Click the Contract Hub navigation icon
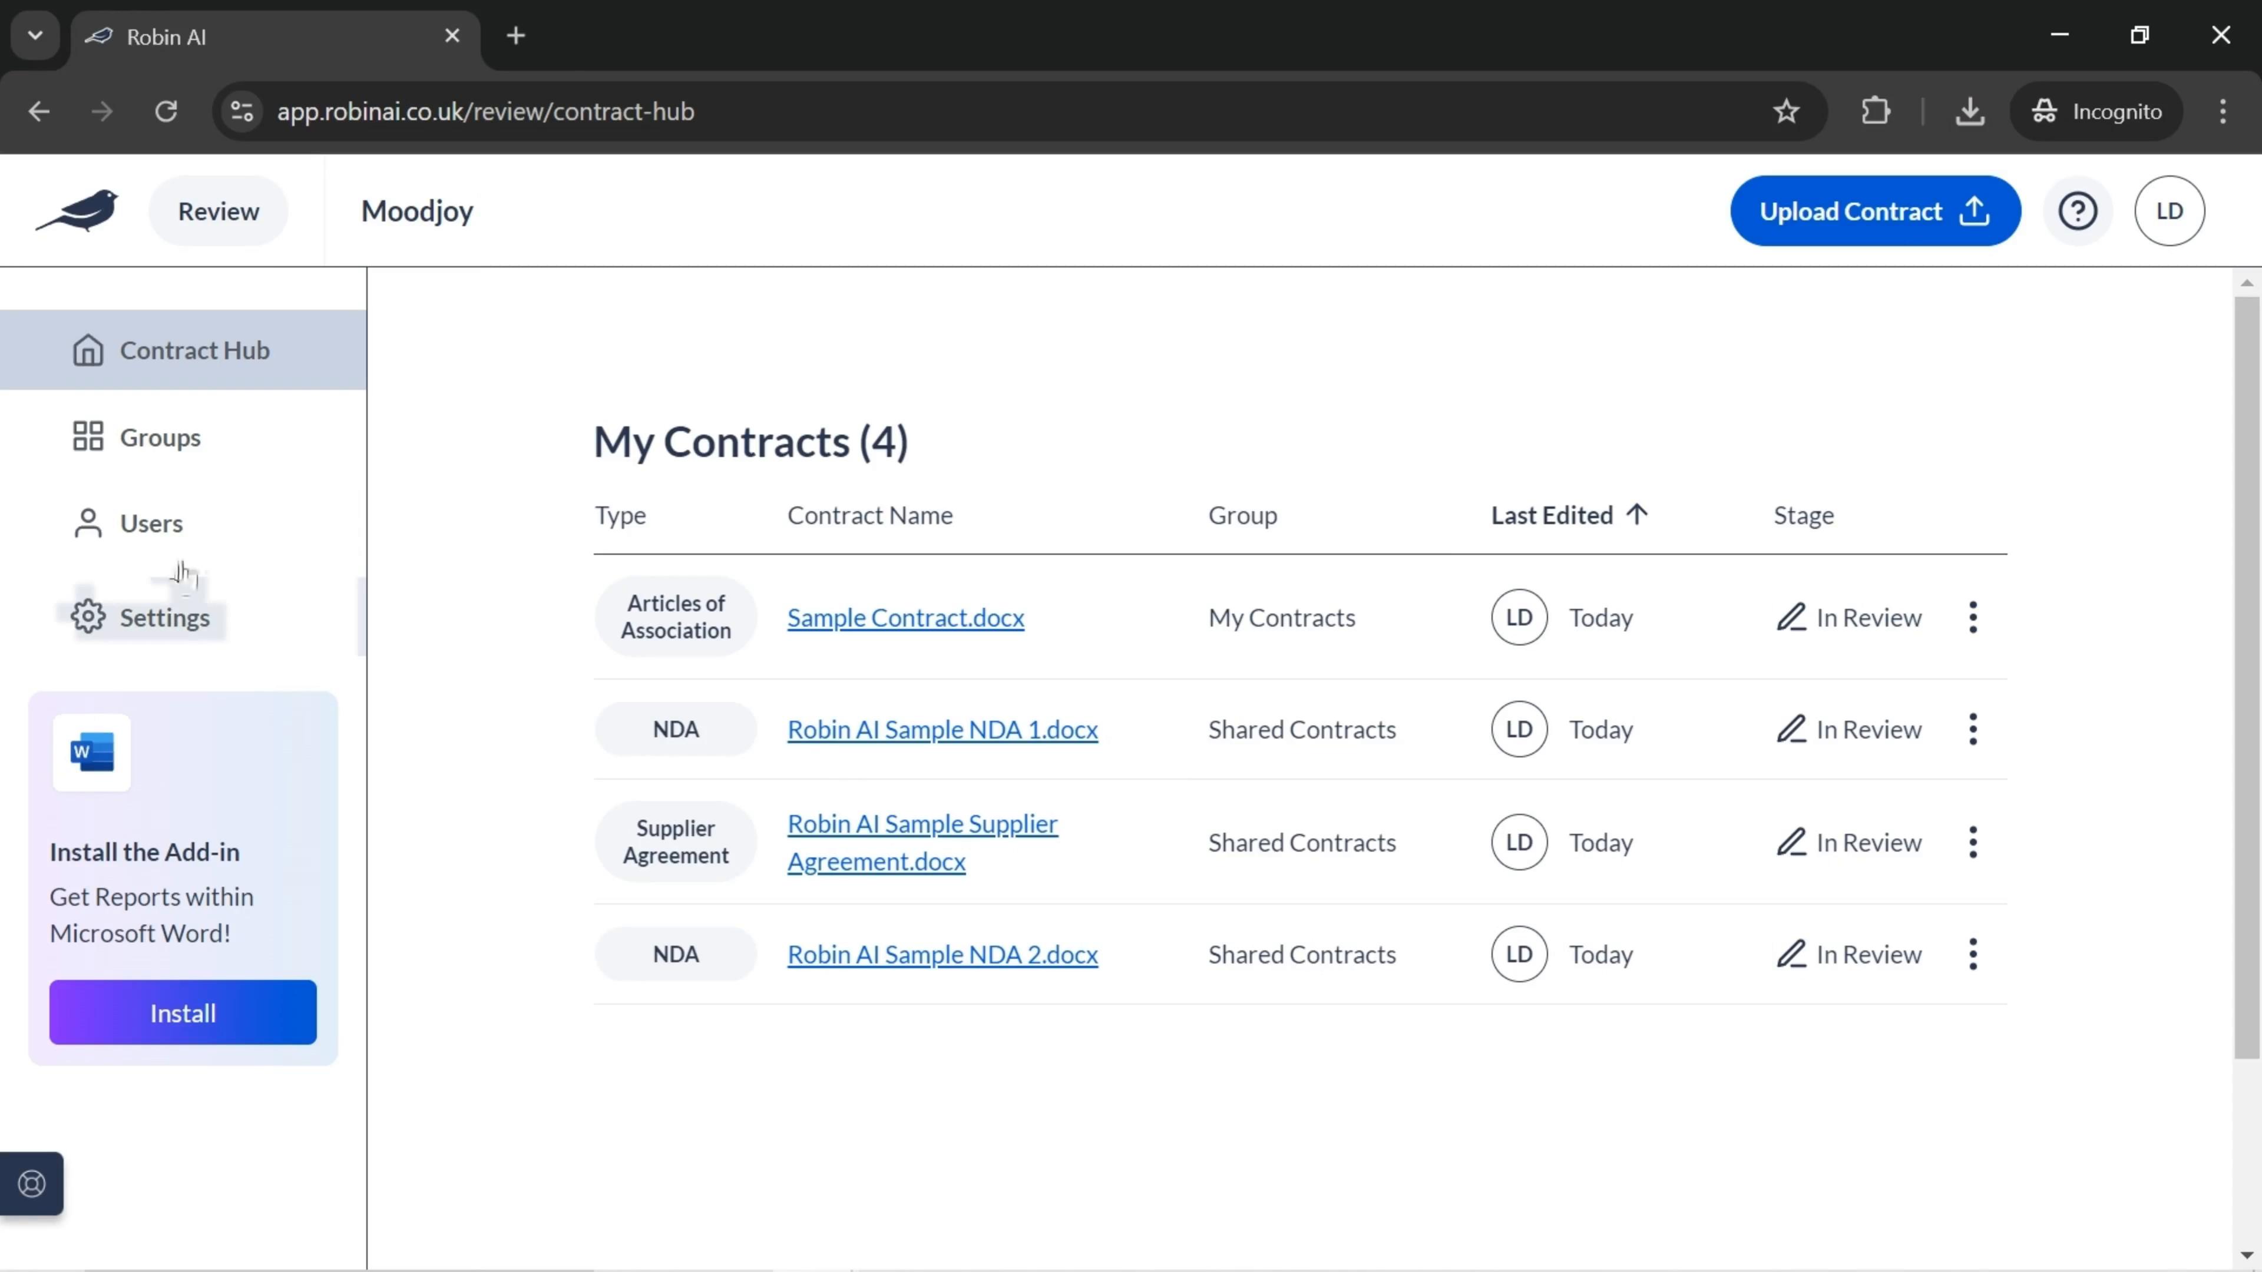2262x1272 pixels. pos(87,349)
